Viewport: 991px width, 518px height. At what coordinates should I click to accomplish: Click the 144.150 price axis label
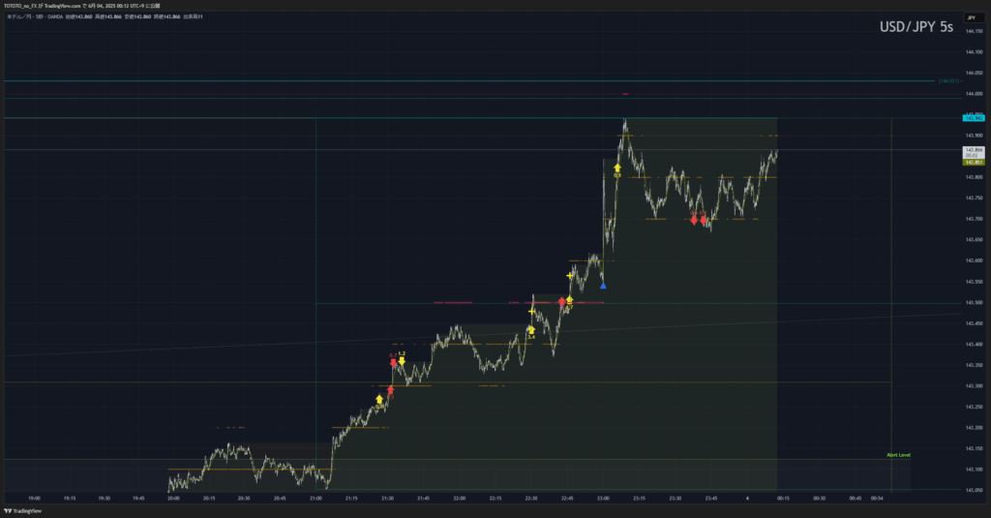coord(974,31)
